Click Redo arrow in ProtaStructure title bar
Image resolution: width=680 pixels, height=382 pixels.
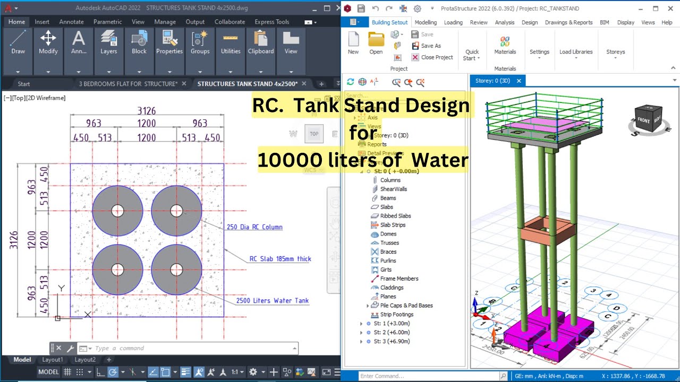pos(389,8)
